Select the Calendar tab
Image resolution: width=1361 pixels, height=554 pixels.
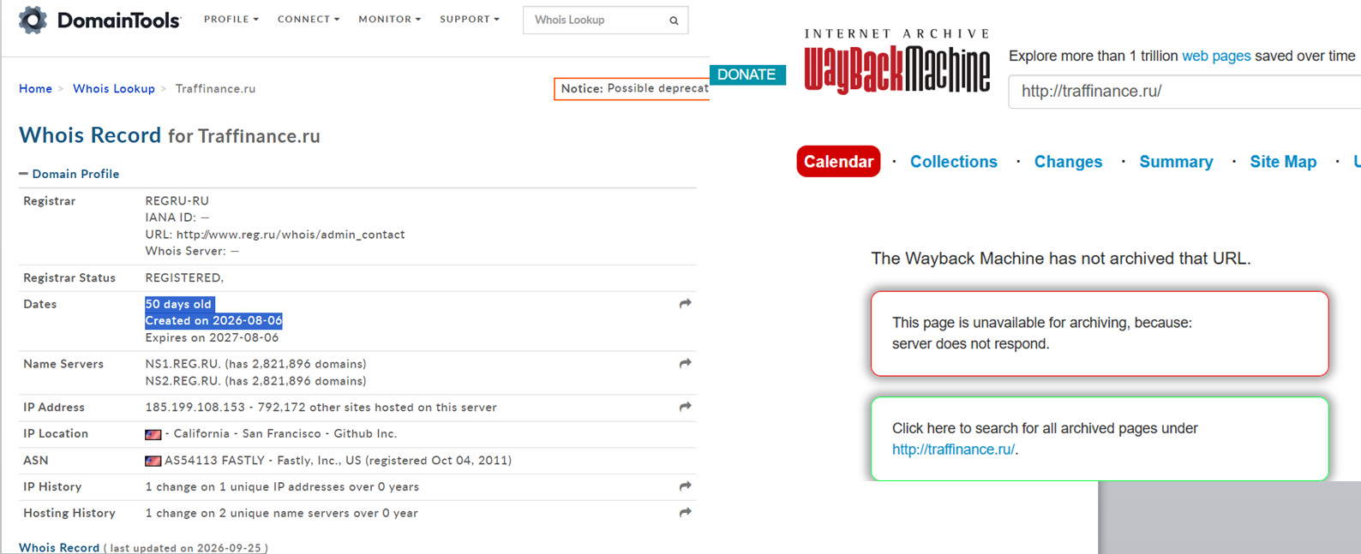click(838, 162)
